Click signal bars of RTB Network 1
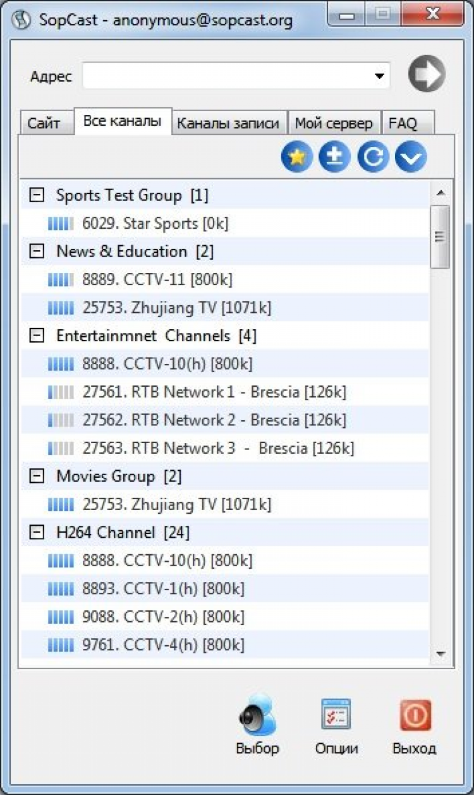Viewport: 474px width, 795px height. (x=61, y=392)
